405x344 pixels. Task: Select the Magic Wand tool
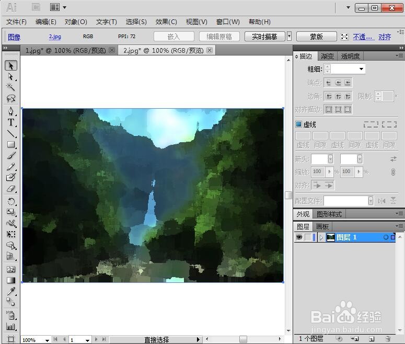[x=11, y=87]
